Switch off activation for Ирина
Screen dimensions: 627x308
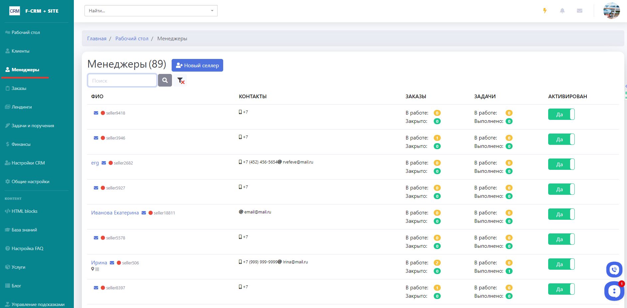[561, 264]
